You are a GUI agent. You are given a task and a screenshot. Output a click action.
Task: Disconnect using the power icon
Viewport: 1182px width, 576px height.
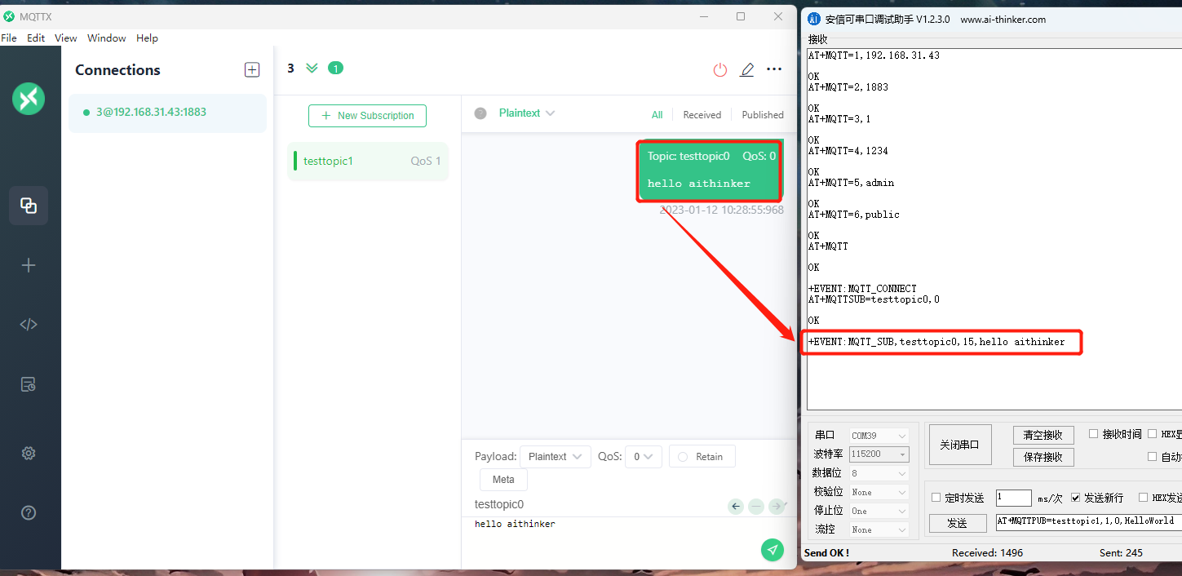[x=719, y=69]
